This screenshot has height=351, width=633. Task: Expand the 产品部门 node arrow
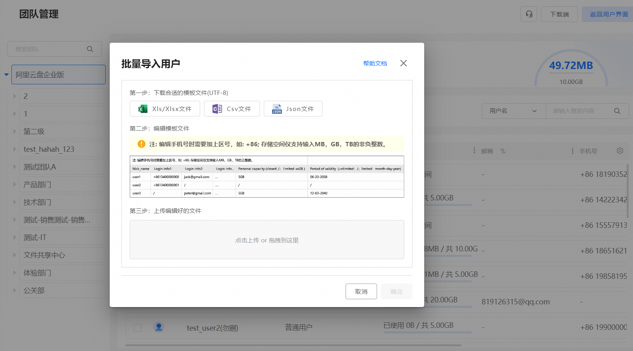point(15,184)
